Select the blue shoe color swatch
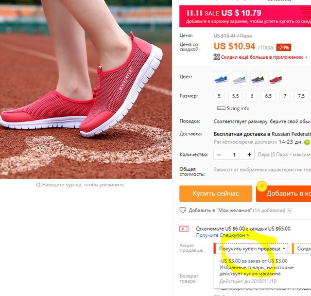The width and height of the screenshot is (311, 296). tap(221, 78)
